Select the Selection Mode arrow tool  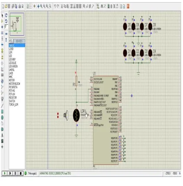click(x=2, y=15)
